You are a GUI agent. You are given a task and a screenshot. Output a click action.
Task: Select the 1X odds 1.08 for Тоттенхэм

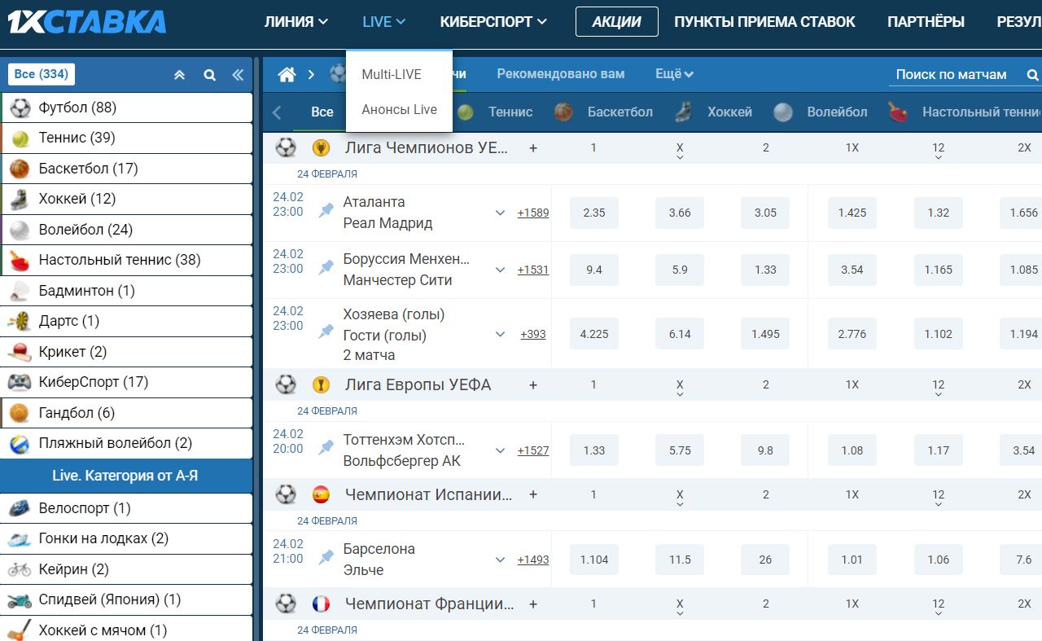pyautogui.click(x=852, y=450)
